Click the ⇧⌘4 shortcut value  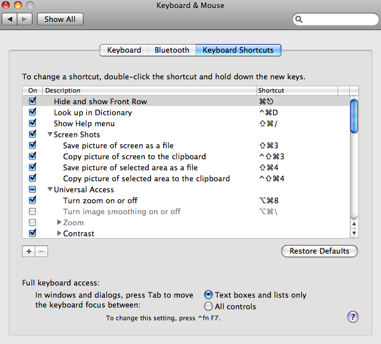(269, 167)
